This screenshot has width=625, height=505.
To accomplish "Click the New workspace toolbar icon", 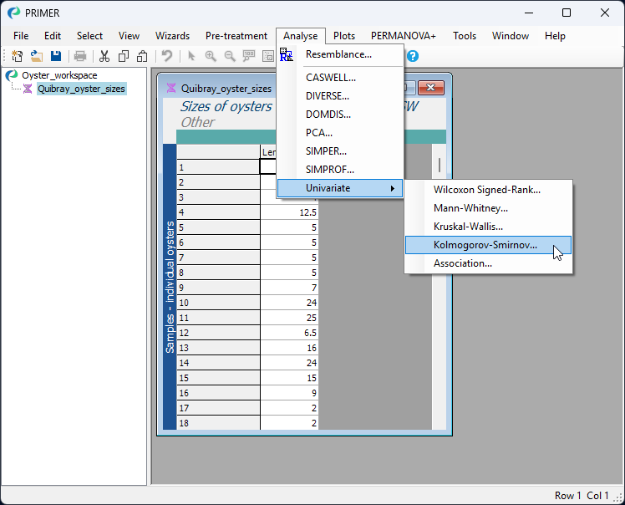I will pyautogui.click(x=17, y=56).
